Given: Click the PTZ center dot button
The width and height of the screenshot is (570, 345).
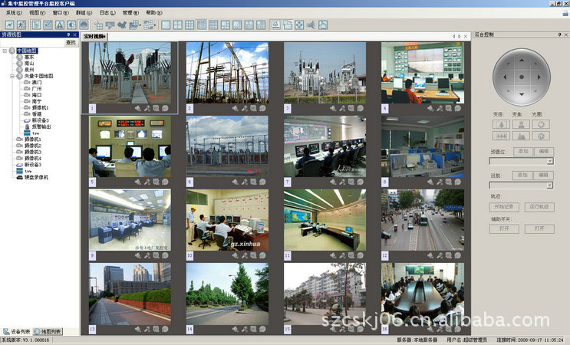Looking at the screenshot, I should tap(521, 77).
